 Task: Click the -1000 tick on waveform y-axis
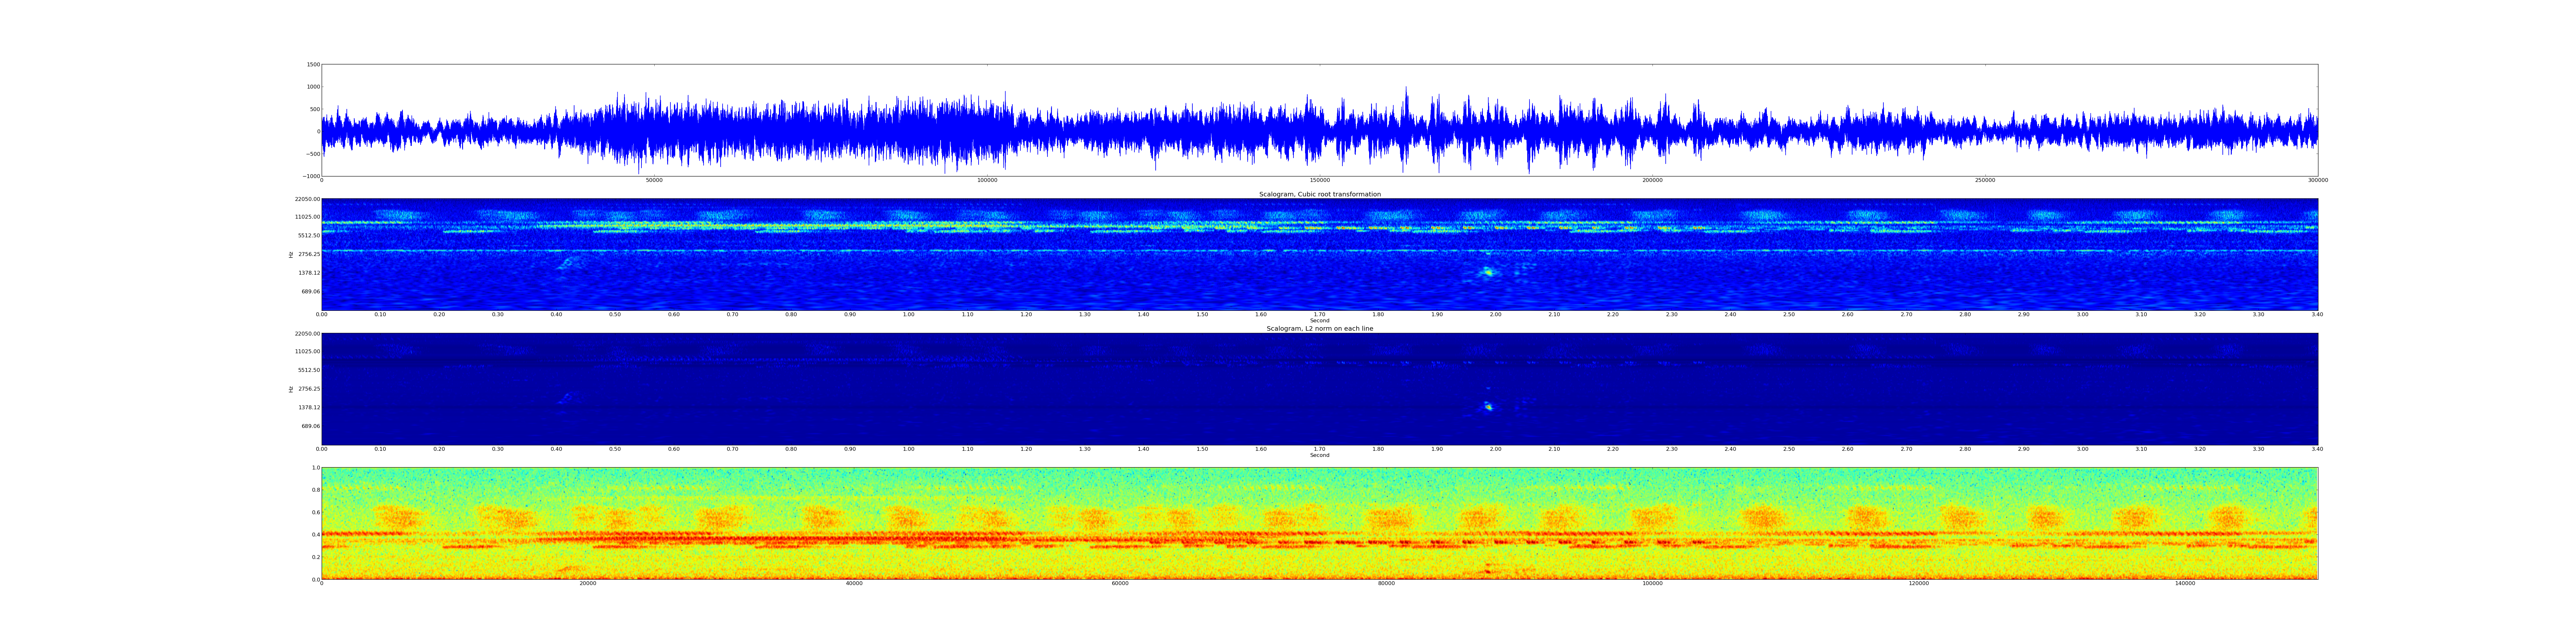[x=311, y=176]
